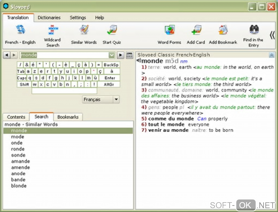Click the w key on virtual keyboard
Image resolution: width=278 pixels, height=212 pixels.
35,84
